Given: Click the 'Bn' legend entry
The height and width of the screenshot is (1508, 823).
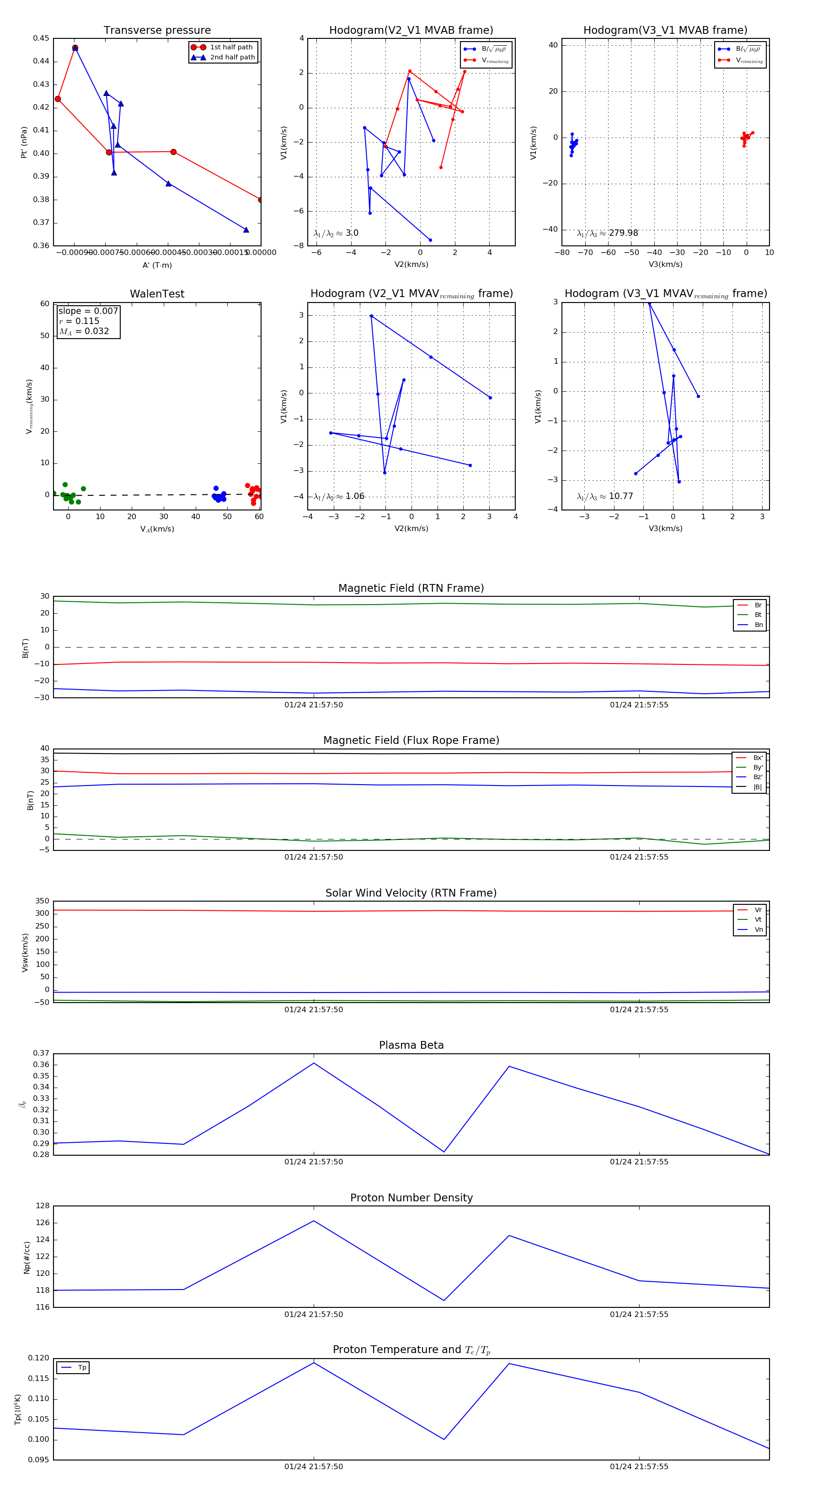Looking at the screenshot, I should click(x=750, y=625).
